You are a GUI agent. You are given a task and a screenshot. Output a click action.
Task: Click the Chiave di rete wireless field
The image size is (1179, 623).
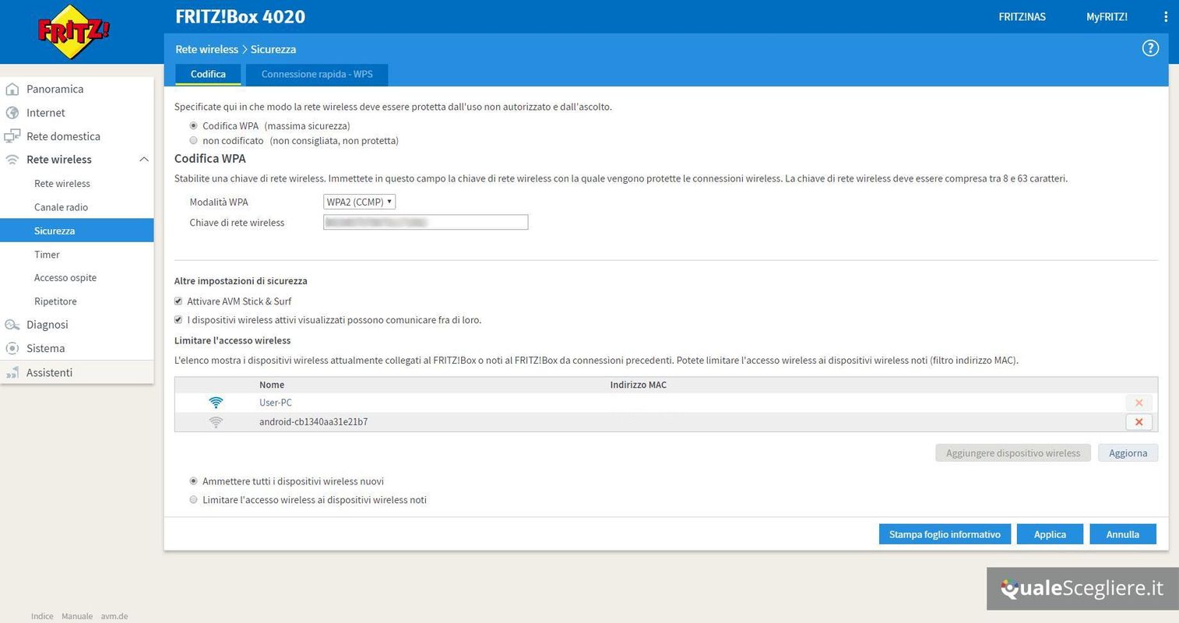click(x=425, y=223)
